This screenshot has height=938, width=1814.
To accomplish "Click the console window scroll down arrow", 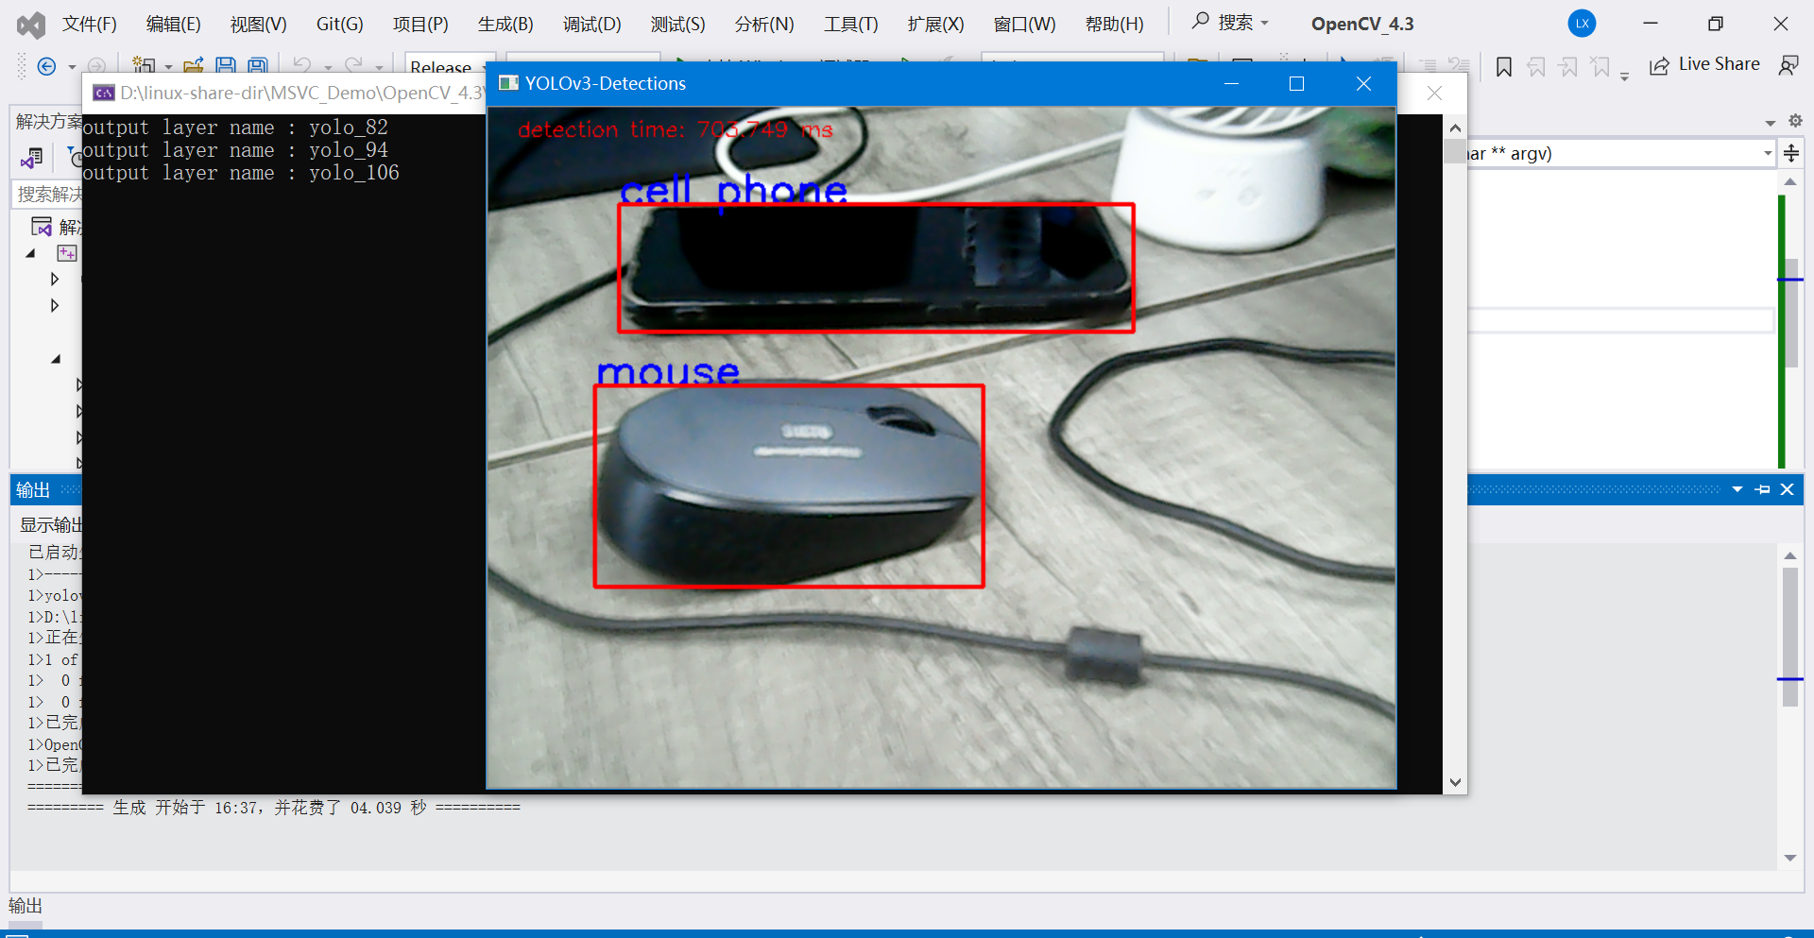I will pyautogui.click(x=1455, y=782).
